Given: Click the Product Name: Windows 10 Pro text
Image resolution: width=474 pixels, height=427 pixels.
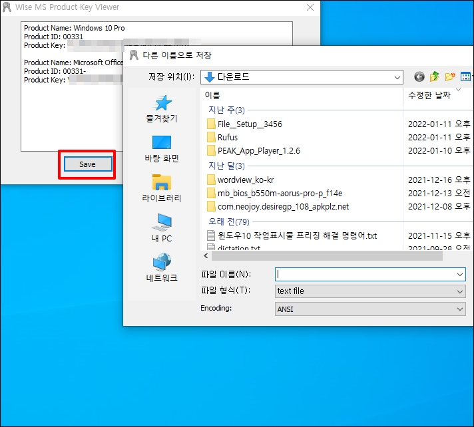Looking at the screenshot, I should (x=75, y=28).
